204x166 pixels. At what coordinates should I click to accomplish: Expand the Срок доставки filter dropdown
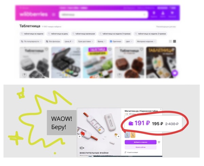tap(85, 41)
